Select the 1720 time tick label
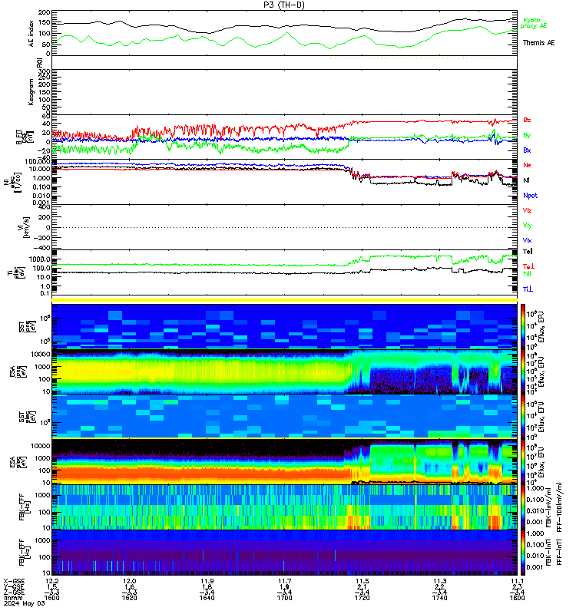Image resolution: width=576 pixels, height=614 pixels. (362, 598)
